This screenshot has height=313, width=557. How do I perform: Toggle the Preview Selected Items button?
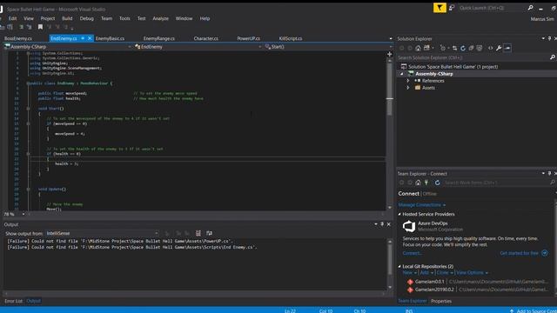pyautogui.click(x=507, y=48)
